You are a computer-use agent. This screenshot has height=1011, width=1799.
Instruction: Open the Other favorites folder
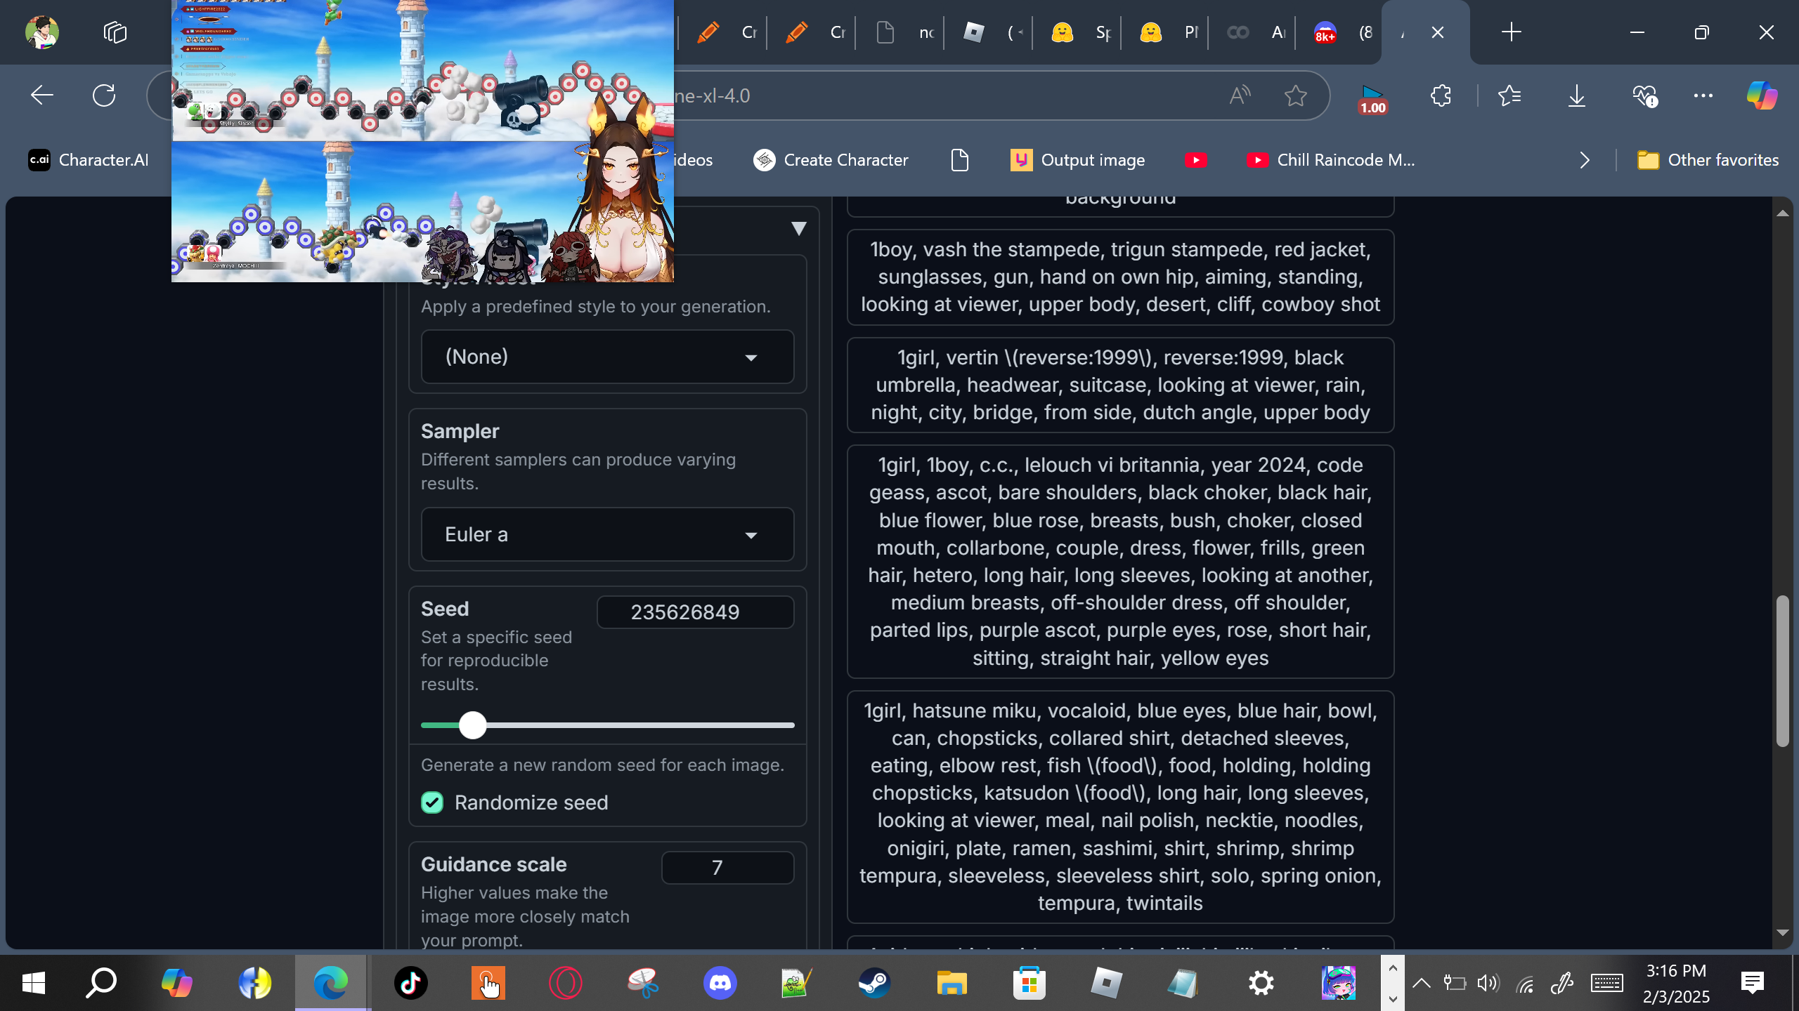[1708, 160]
